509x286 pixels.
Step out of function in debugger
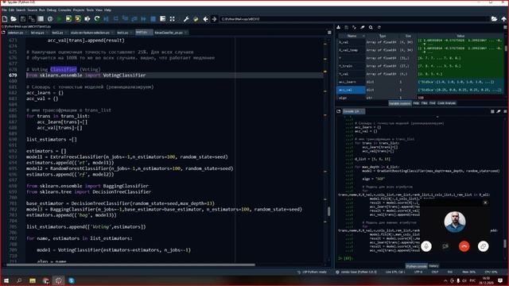(x=134, y=19)
